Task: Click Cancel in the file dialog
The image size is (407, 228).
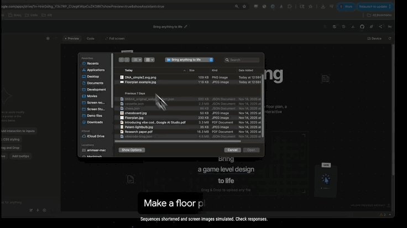Action: click(232, 150)
